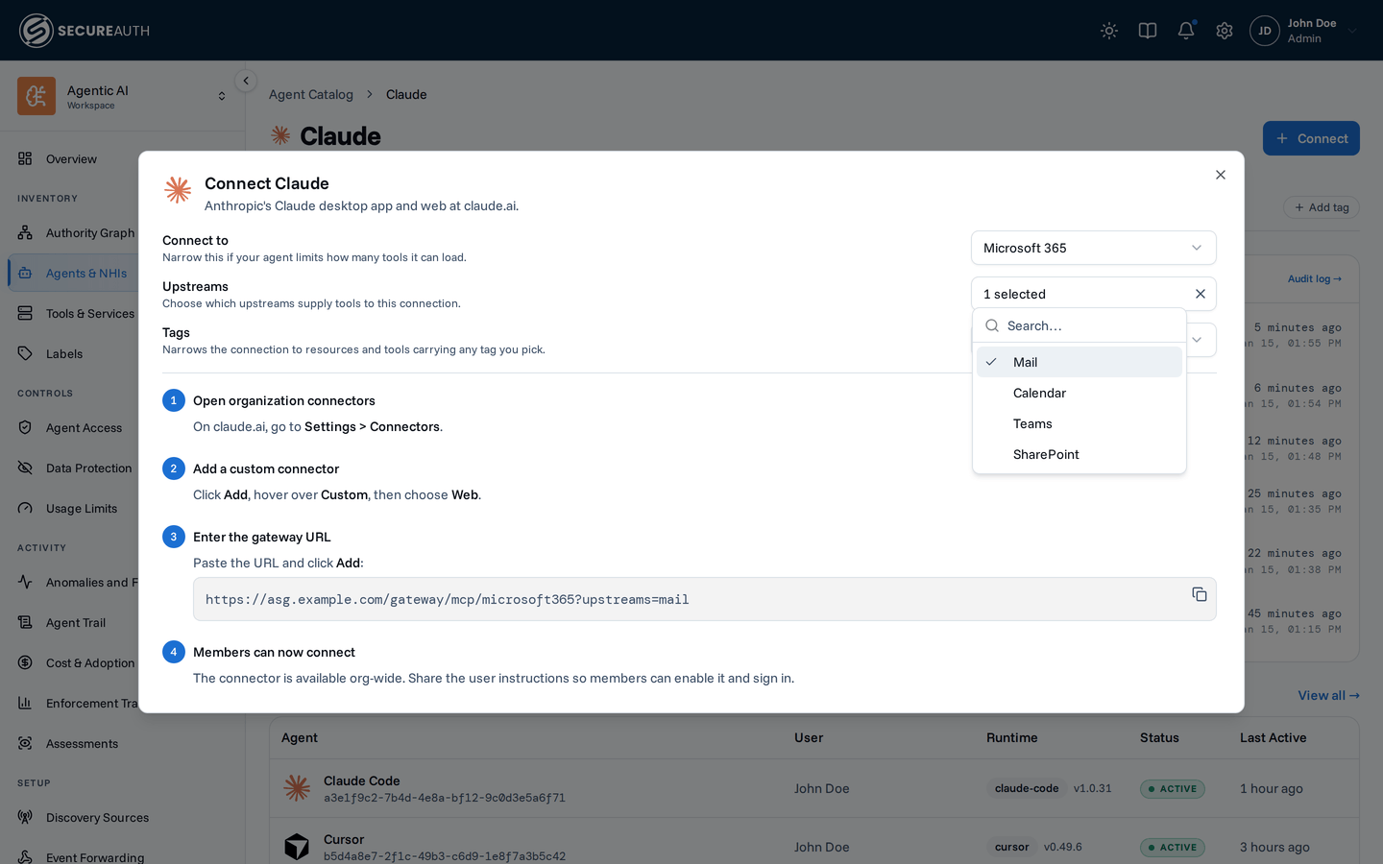Viewport: 1383px width, 864px height.
Task: Copy the gateway URL with copy icon
Action: click(1200, 594)
